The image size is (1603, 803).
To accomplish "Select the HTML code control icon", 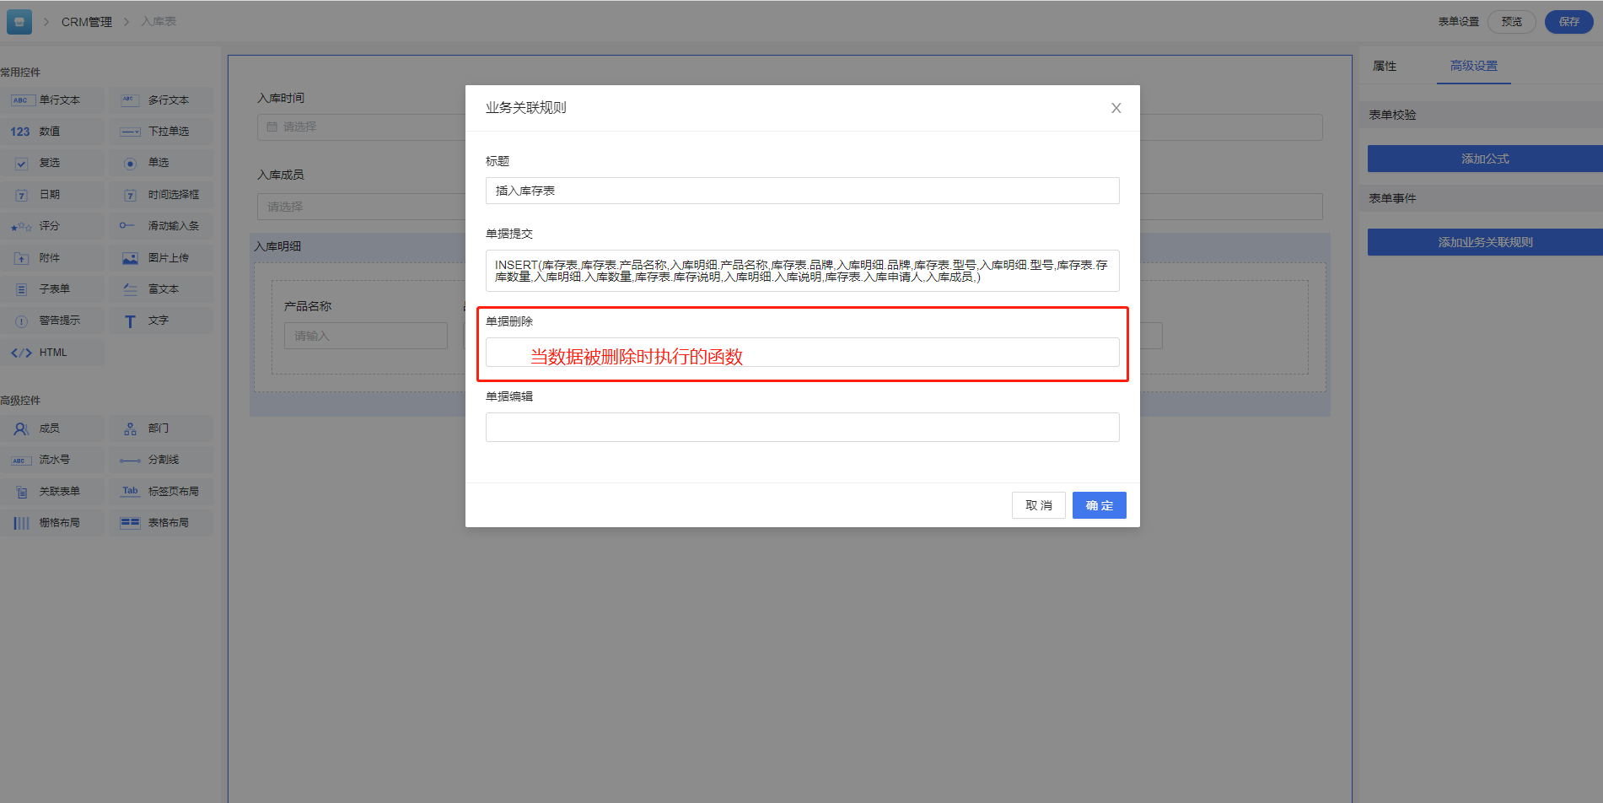I will click(x=22, y=353).
